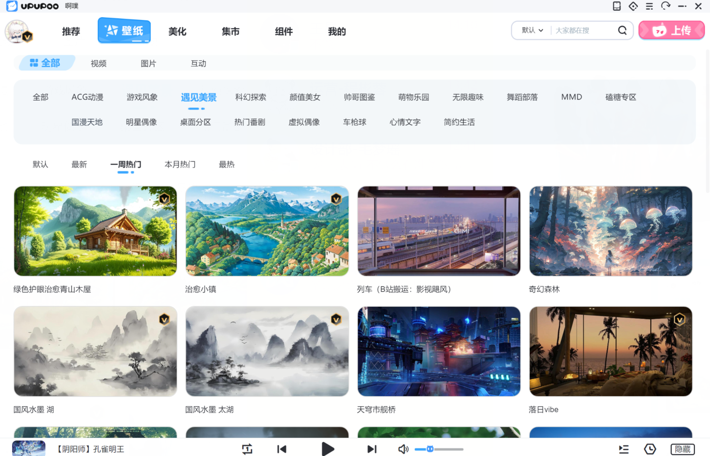Open the history clock icon

650,449
